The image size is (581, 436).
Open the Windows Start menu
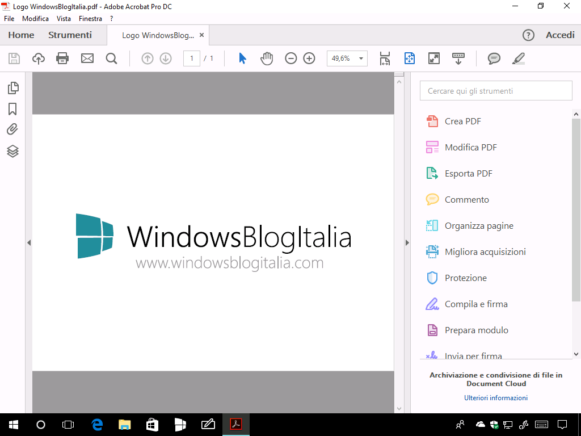pyautogui.click(x=14, y=425)
